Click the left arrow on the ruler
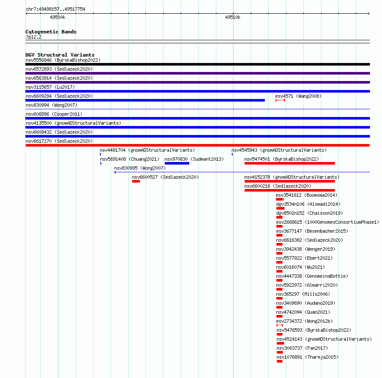382x378 pixels. [27, 13]
